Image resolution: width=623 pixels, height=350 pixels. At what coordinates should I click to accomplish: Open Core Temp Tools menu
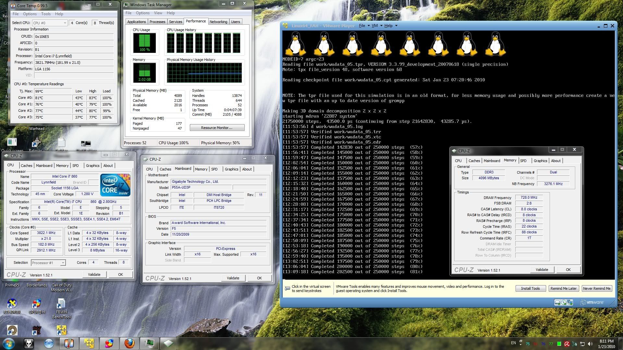tap(46, 14)
